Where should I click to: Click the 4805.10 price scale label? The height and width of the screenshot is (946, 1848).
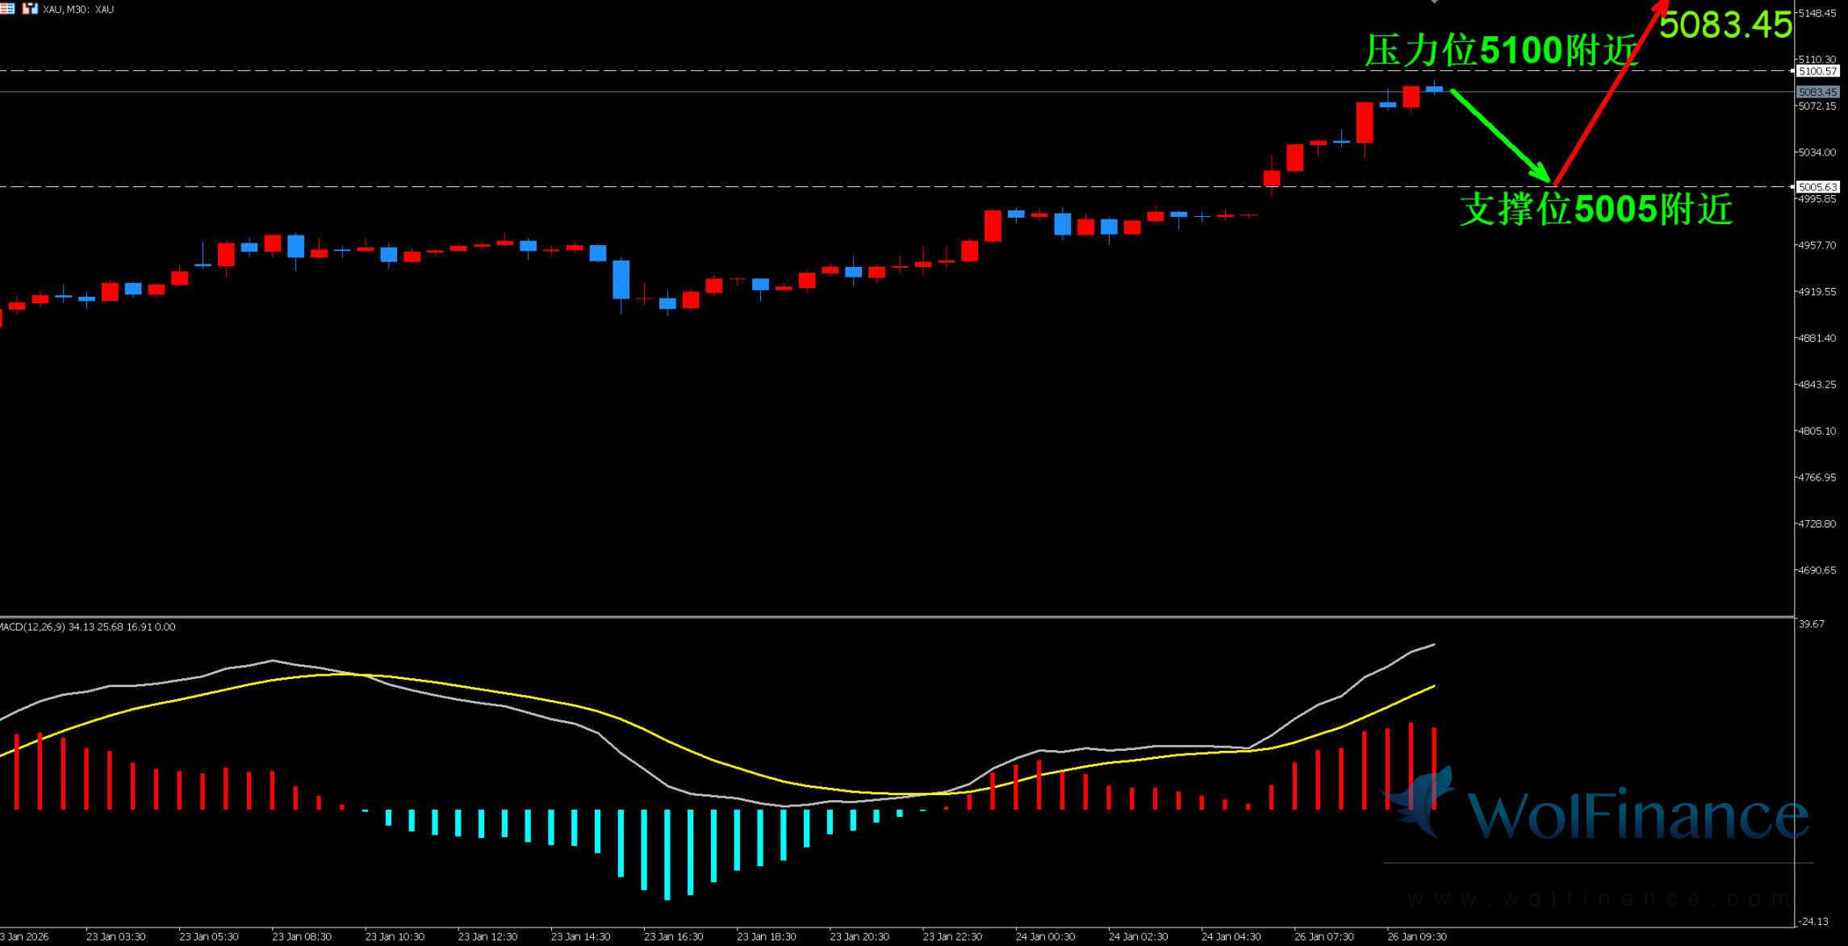[1817, 431]
